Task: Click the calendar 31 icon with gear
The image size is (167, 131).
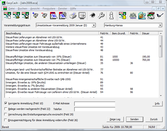Action: [63, 16]
